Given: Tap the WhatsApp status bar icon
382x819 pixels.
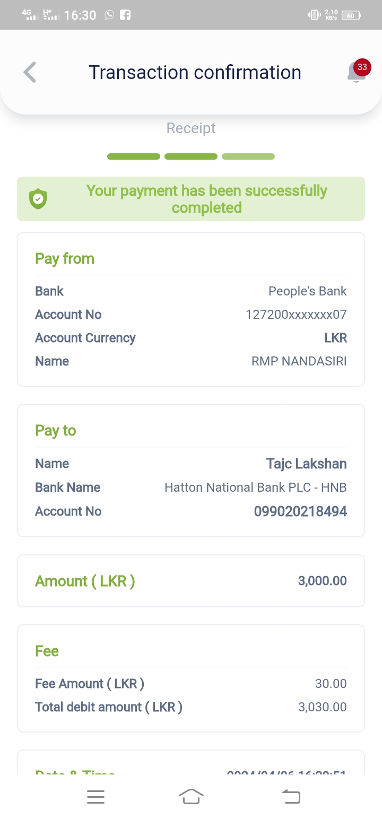Looking at the screenshot, I should (x=109, y=15).
